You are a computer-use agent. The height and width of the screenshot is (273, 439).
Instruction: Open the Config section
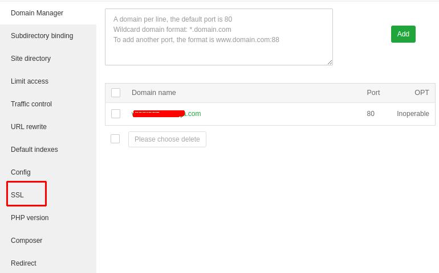(21, 172)
